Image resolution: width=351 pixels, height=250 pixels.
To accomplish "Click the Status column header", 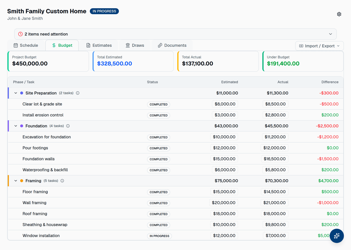I will click(x=152, y=82).
